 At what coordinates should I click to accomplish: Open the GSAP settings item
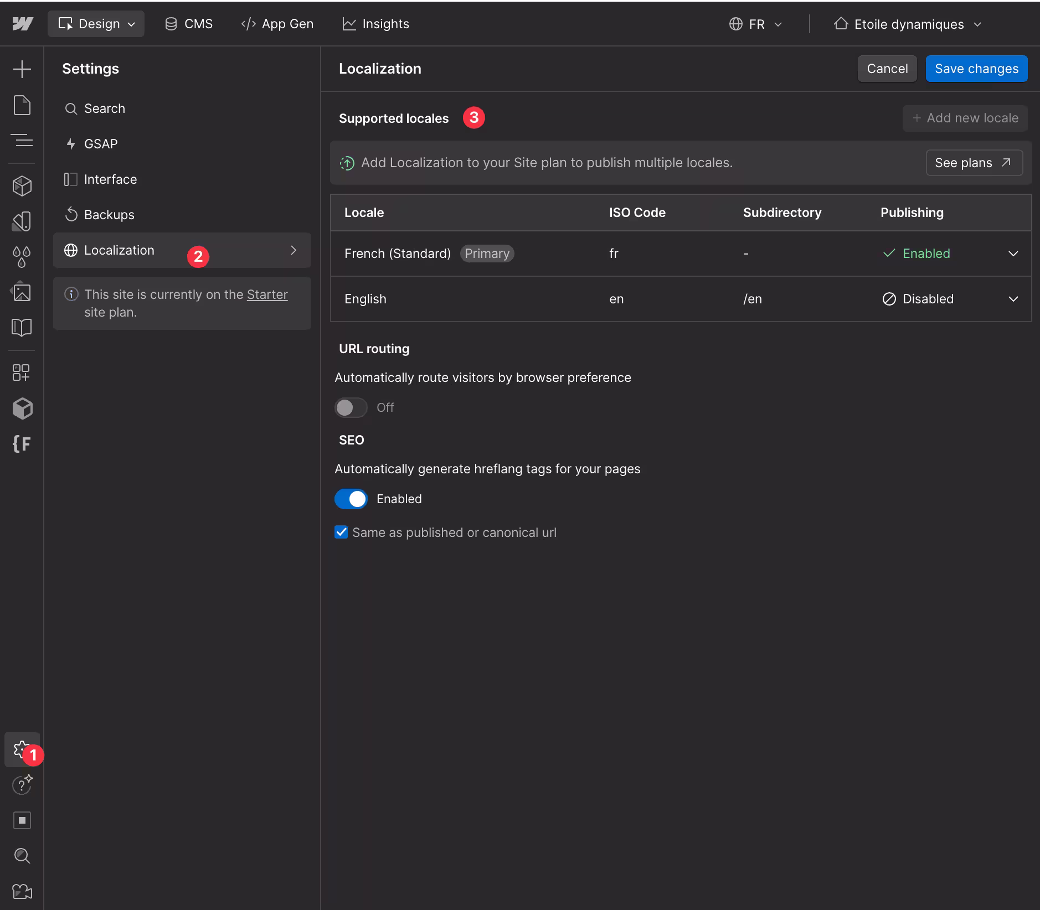(182, 144)
